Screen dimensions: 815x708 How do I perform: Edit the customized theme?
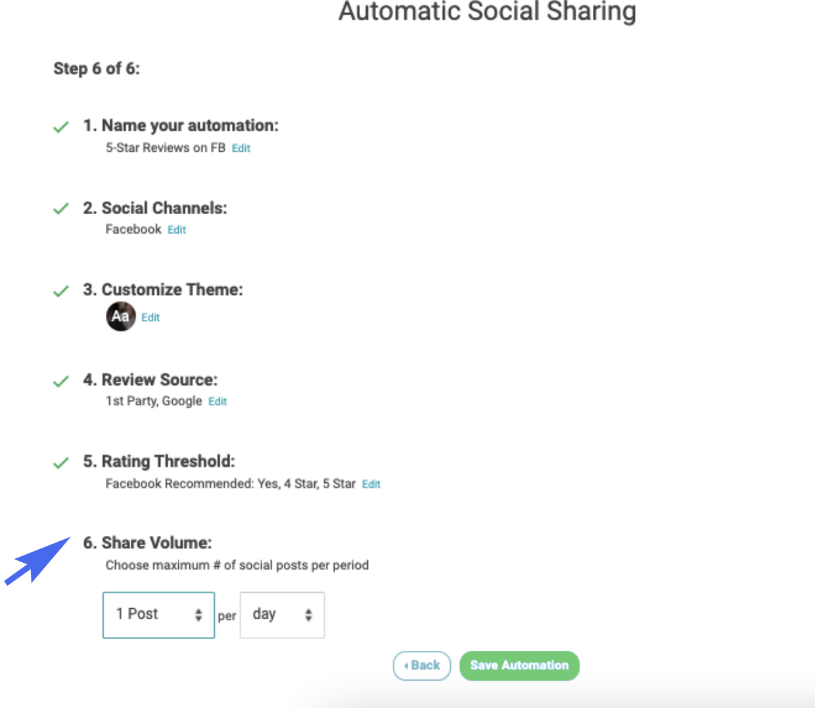click(x=151, y=318)
